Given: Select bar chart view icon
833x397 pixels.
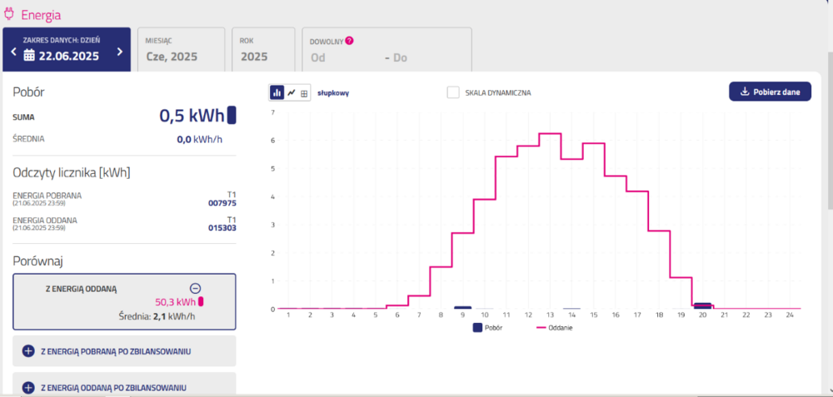Looking at the screenshot, I should (x=277, y=93).
